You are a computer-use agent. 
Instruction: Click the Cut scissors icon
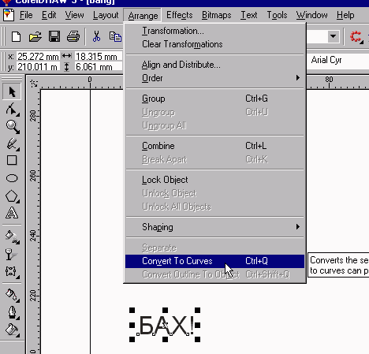click(x=96, y=36)
